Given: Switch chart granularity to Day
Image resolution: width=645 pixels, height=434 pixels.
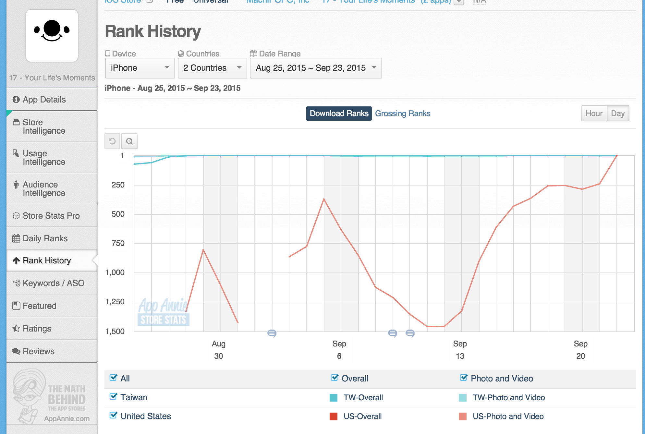Looking at the screenshot, I should (618, 114).
